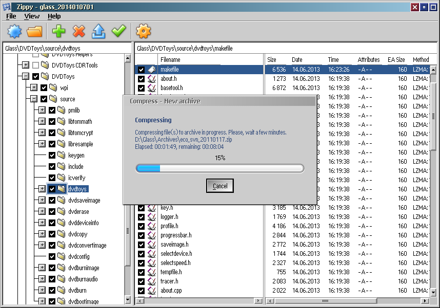Select the dvdconfig folder in tree
Viewport: 440px width, 308px height.
click(78, 257)
